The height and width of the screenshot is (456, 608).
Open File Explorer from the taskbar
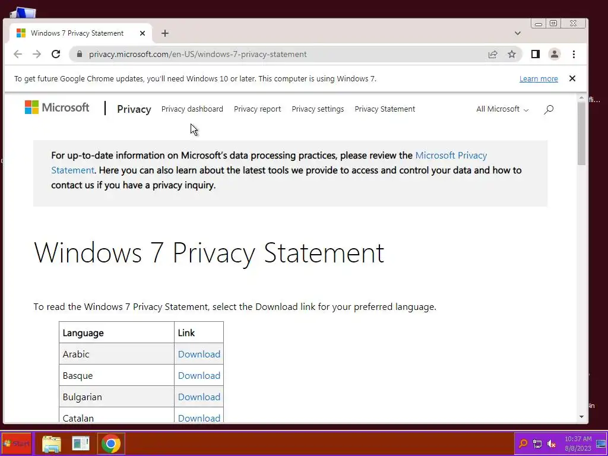point(52,444)
